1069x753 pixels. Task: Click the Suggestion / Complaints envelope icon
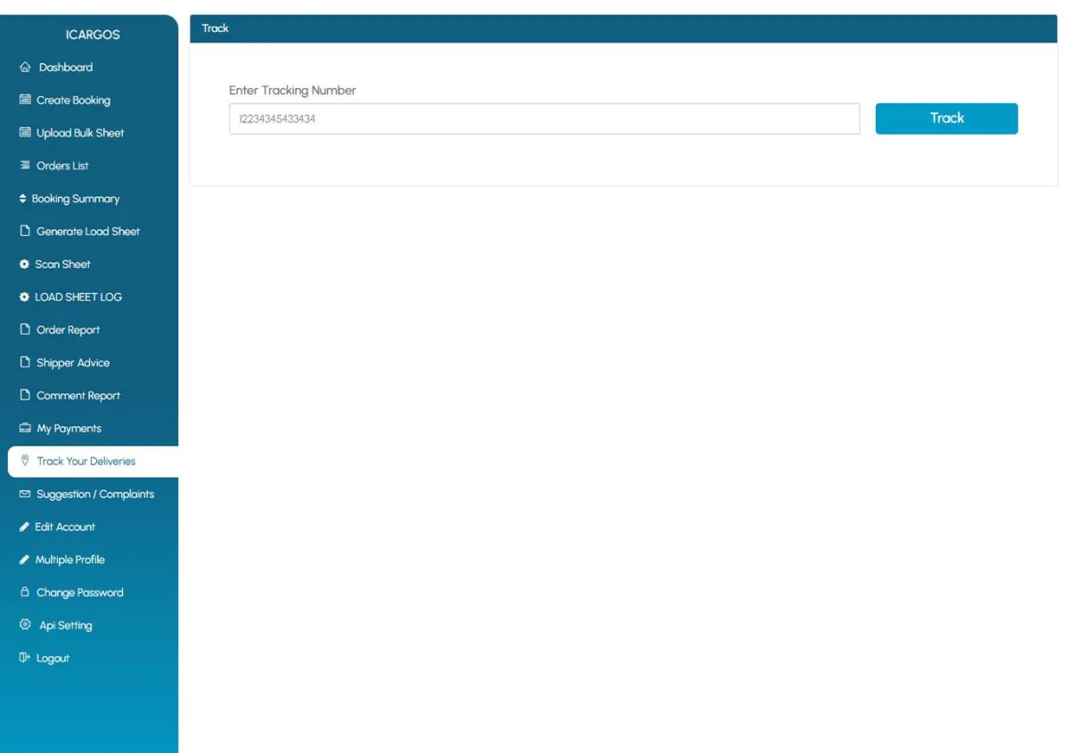click(25, 494)
